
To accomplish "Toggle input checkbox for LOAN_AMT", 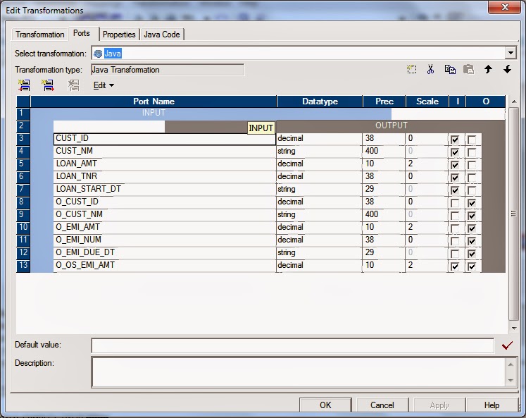I will [455, 165].
